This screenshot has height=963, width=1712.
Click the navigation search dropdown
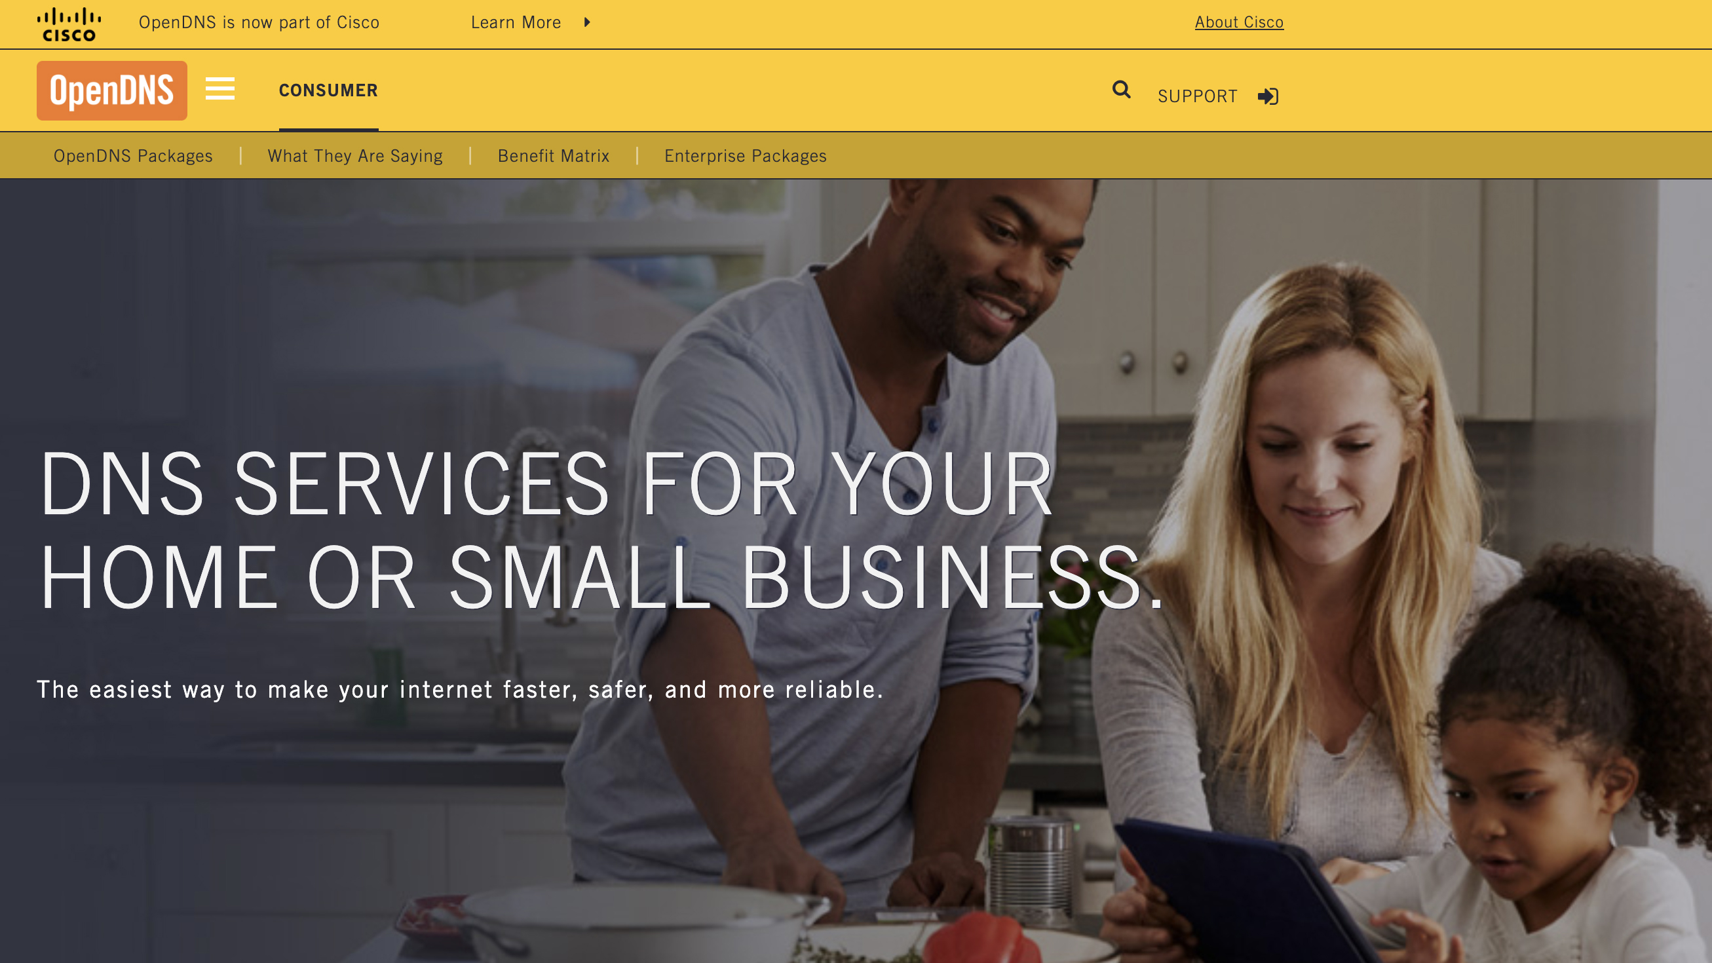coord(1120,90)
